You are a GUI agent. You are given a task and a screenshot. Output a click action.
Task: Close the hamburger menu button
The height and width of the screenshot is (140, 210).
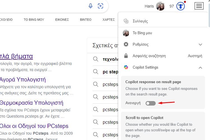pyautogui.click(x=199, y=6)
